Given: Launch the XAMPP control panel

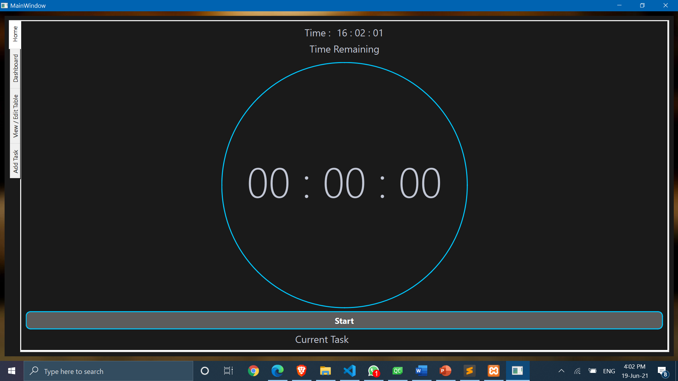Looking at the screenshot, I should click(x=494, y=371).
